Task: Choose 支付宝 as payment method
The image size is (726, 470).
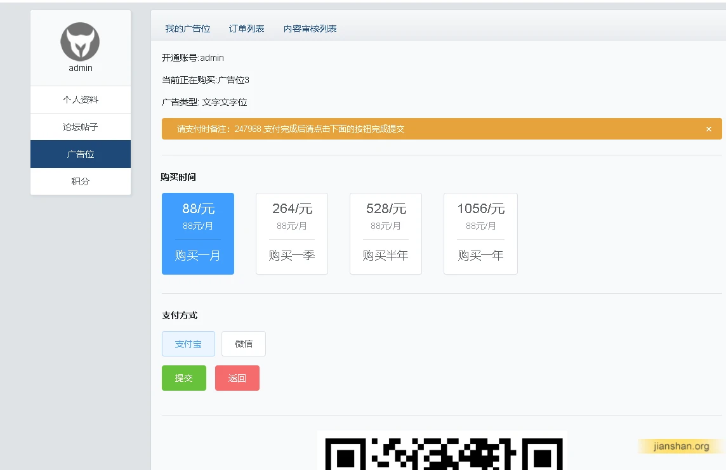Action: click(188, 344)
